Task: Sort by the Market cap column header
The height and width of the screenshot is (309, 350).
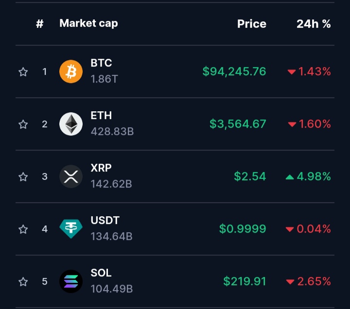Action: click(88, 23)
